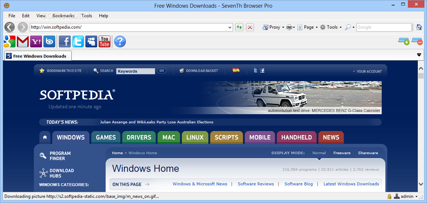Go to home page via house icon
427x203 pixels.
pyautogui.click(x=419, y=27)
